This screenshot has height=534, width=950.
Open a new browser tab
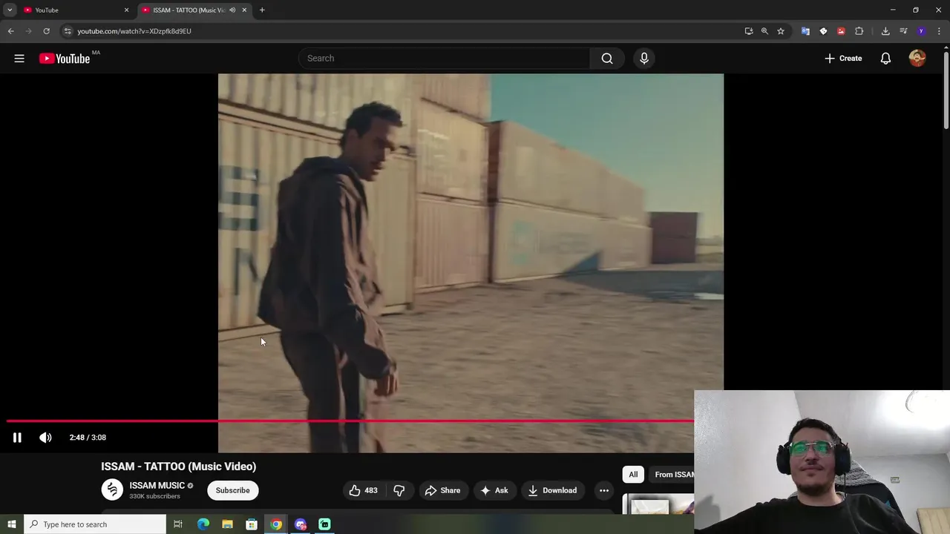pos(262,10)
